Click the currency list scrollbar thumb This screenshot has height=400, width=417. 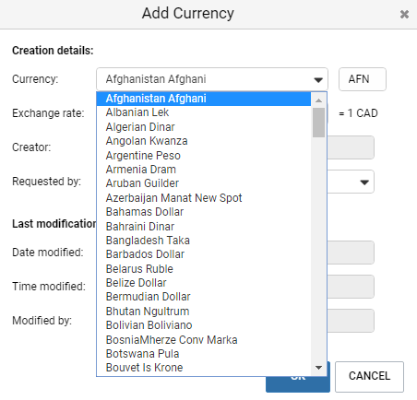pos(318,123)
